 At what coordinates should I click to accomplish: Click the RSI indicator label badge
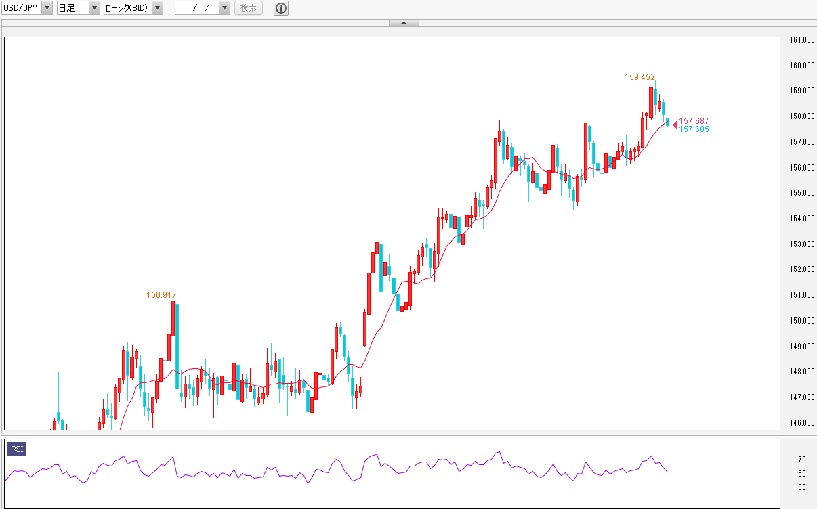[16, 449]
